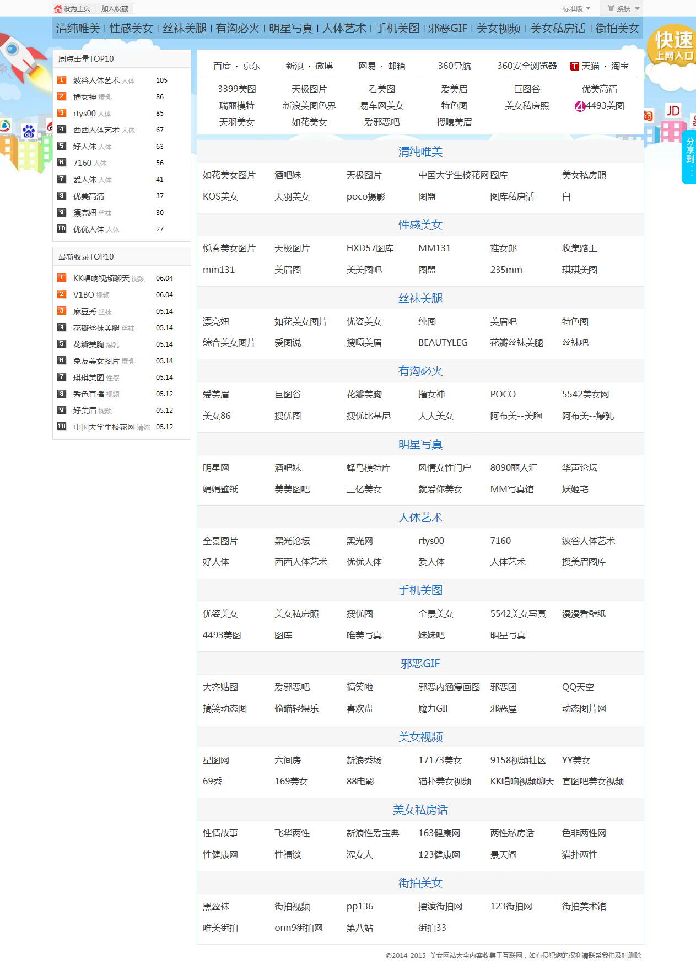Screen dimensions: 696x975
Task: Select 清纯唯美 in the top navigation bar
Action: [x=78, y=28]
